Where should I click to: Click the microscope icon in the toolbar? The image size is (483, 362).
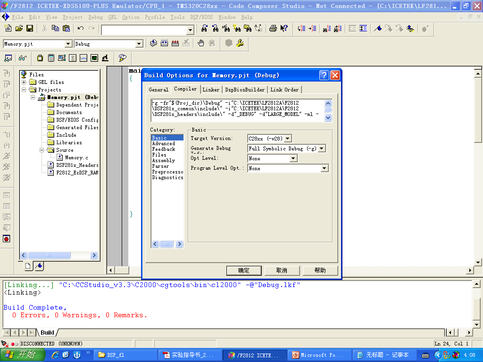click(x=105, y=58)
